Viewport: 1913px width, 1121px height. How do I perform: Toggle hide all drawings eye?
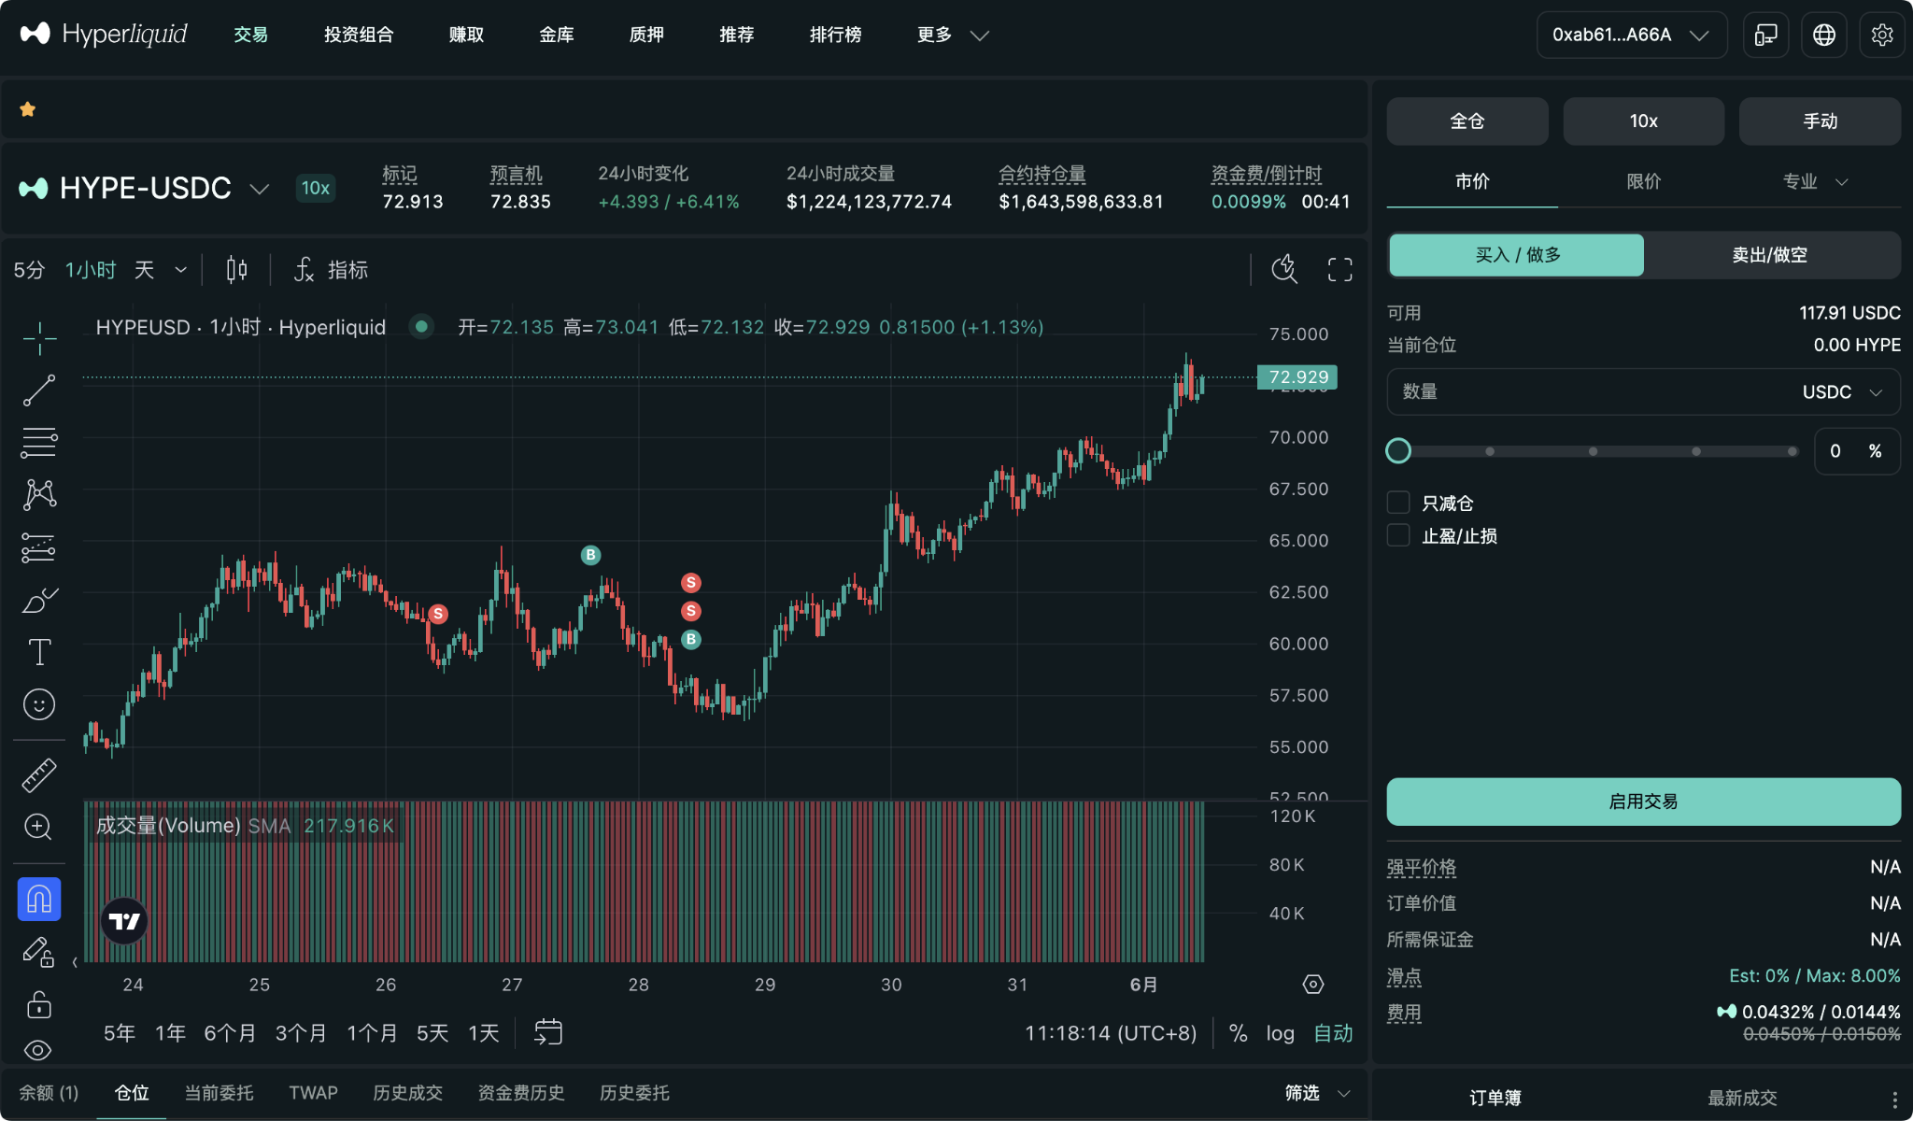point(39,1051)
